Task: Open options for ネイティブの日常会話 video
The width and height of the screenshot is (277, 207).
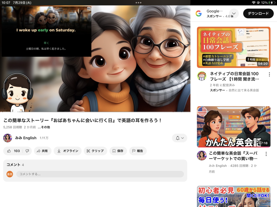Action: tap(269, 74)
